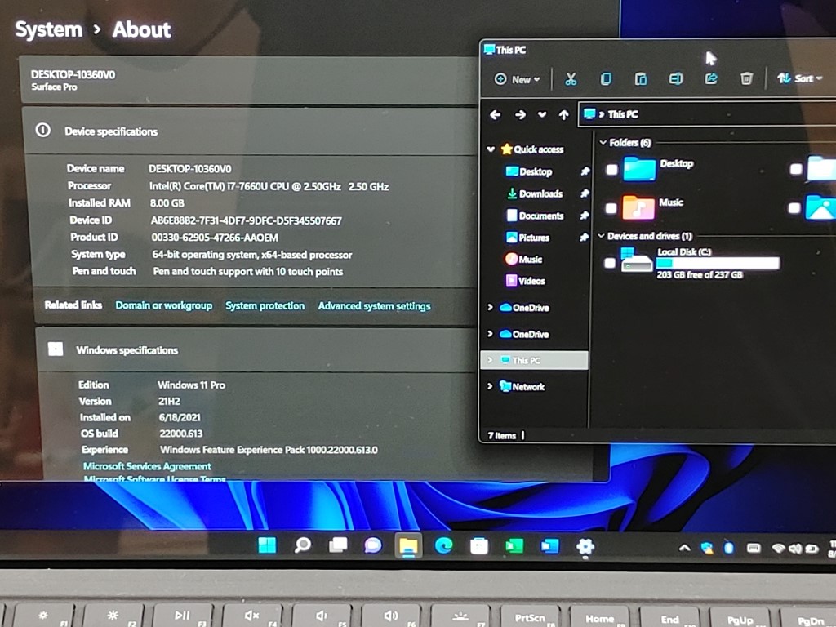
Task: Show hidden system tray icons chevron
Action: tap(685, 548)
